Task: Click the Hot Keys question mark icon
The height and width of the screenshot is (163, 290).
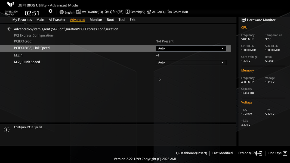Action: 285,153
